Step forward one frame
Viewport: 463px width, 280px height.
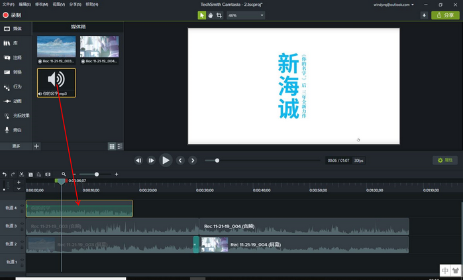coord(151,161)
